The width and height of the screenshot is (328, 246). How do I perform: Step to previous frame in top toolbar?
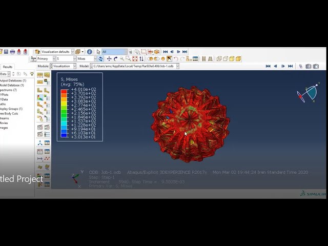coord(172,52)
